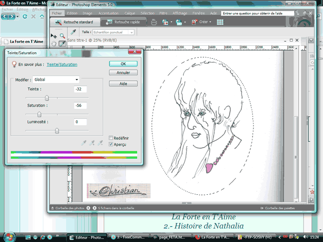Click the subtract-from-sample eyedropper in dialog
323x242 pixels.
pyautogui.click(x=100, y=143)
